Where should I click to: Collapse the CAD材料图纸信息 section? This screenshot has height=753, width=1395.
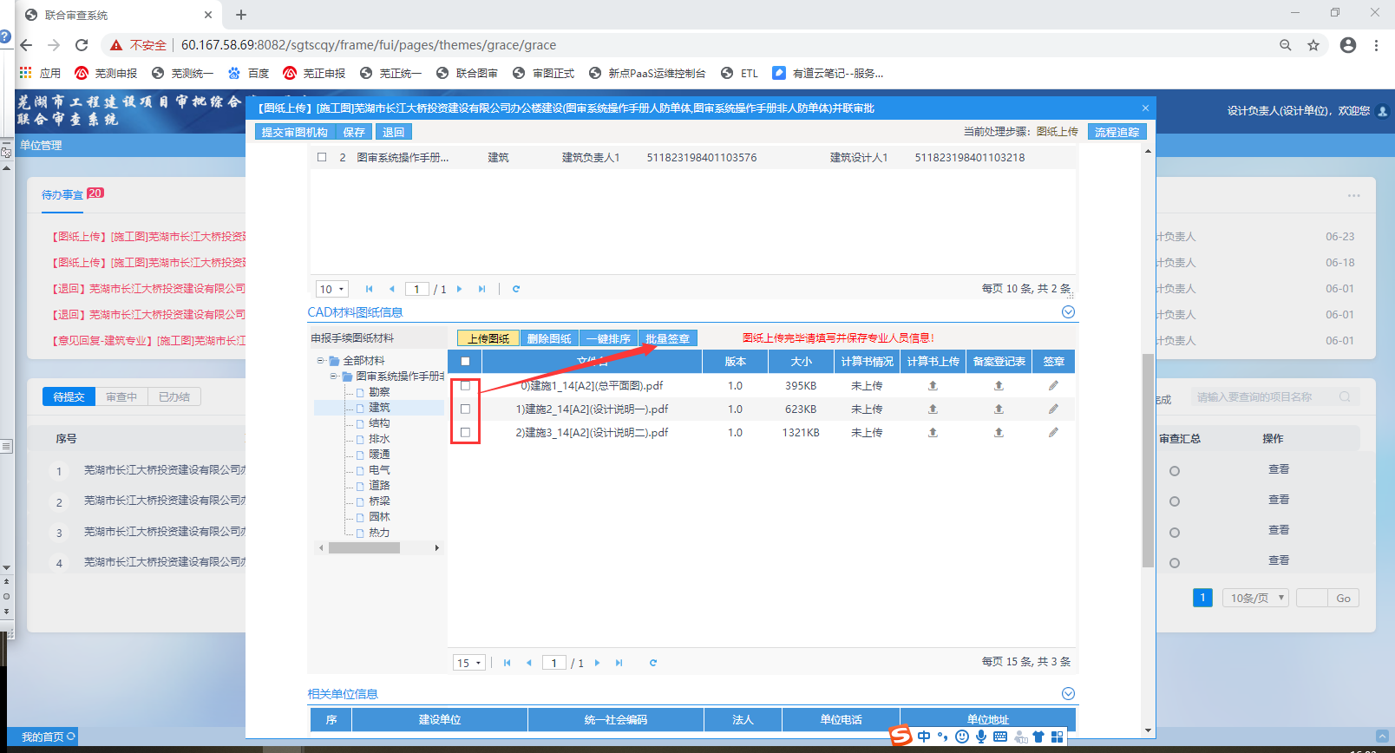coord(1068,312)
